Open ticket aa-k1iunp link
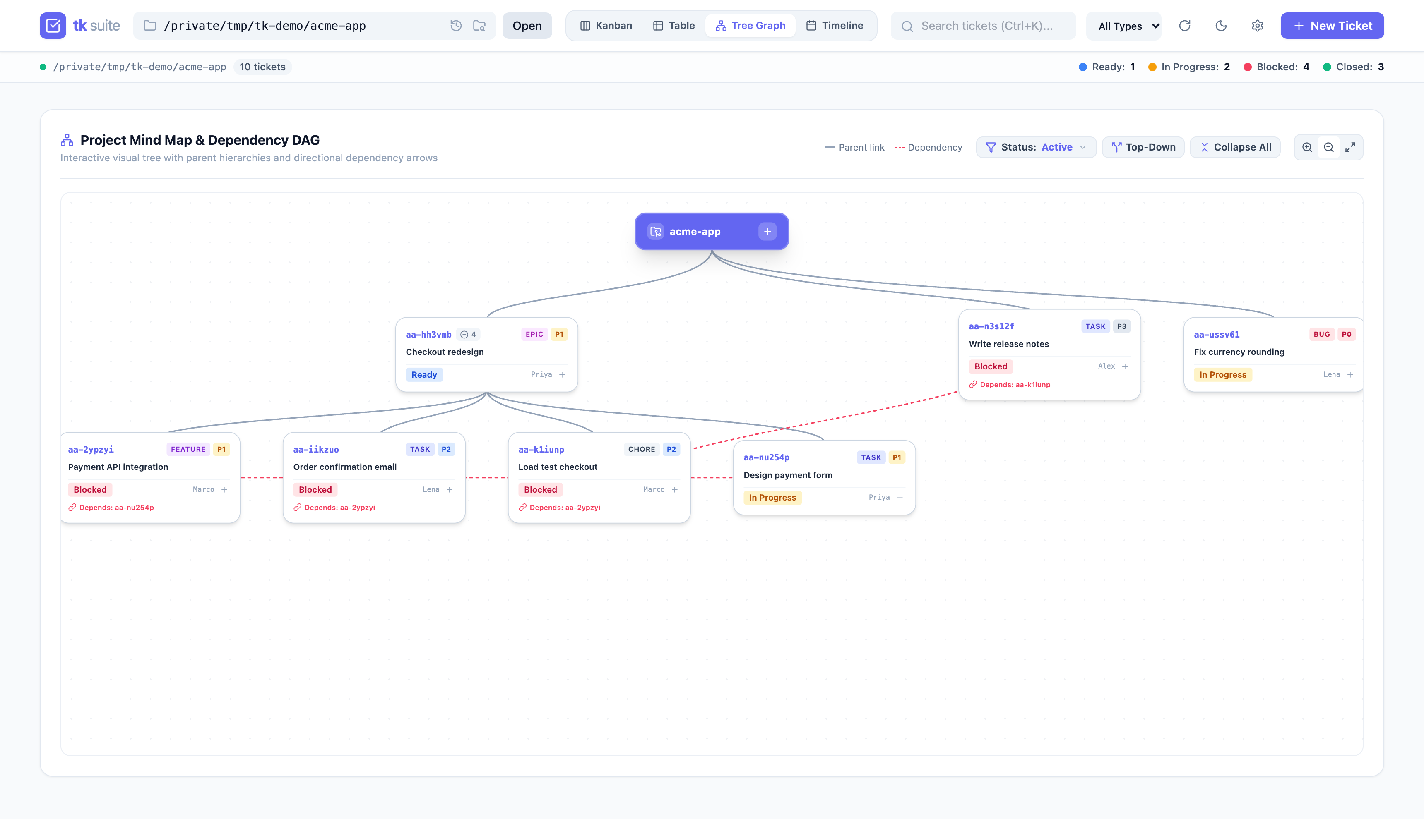 tap(541, 450)
